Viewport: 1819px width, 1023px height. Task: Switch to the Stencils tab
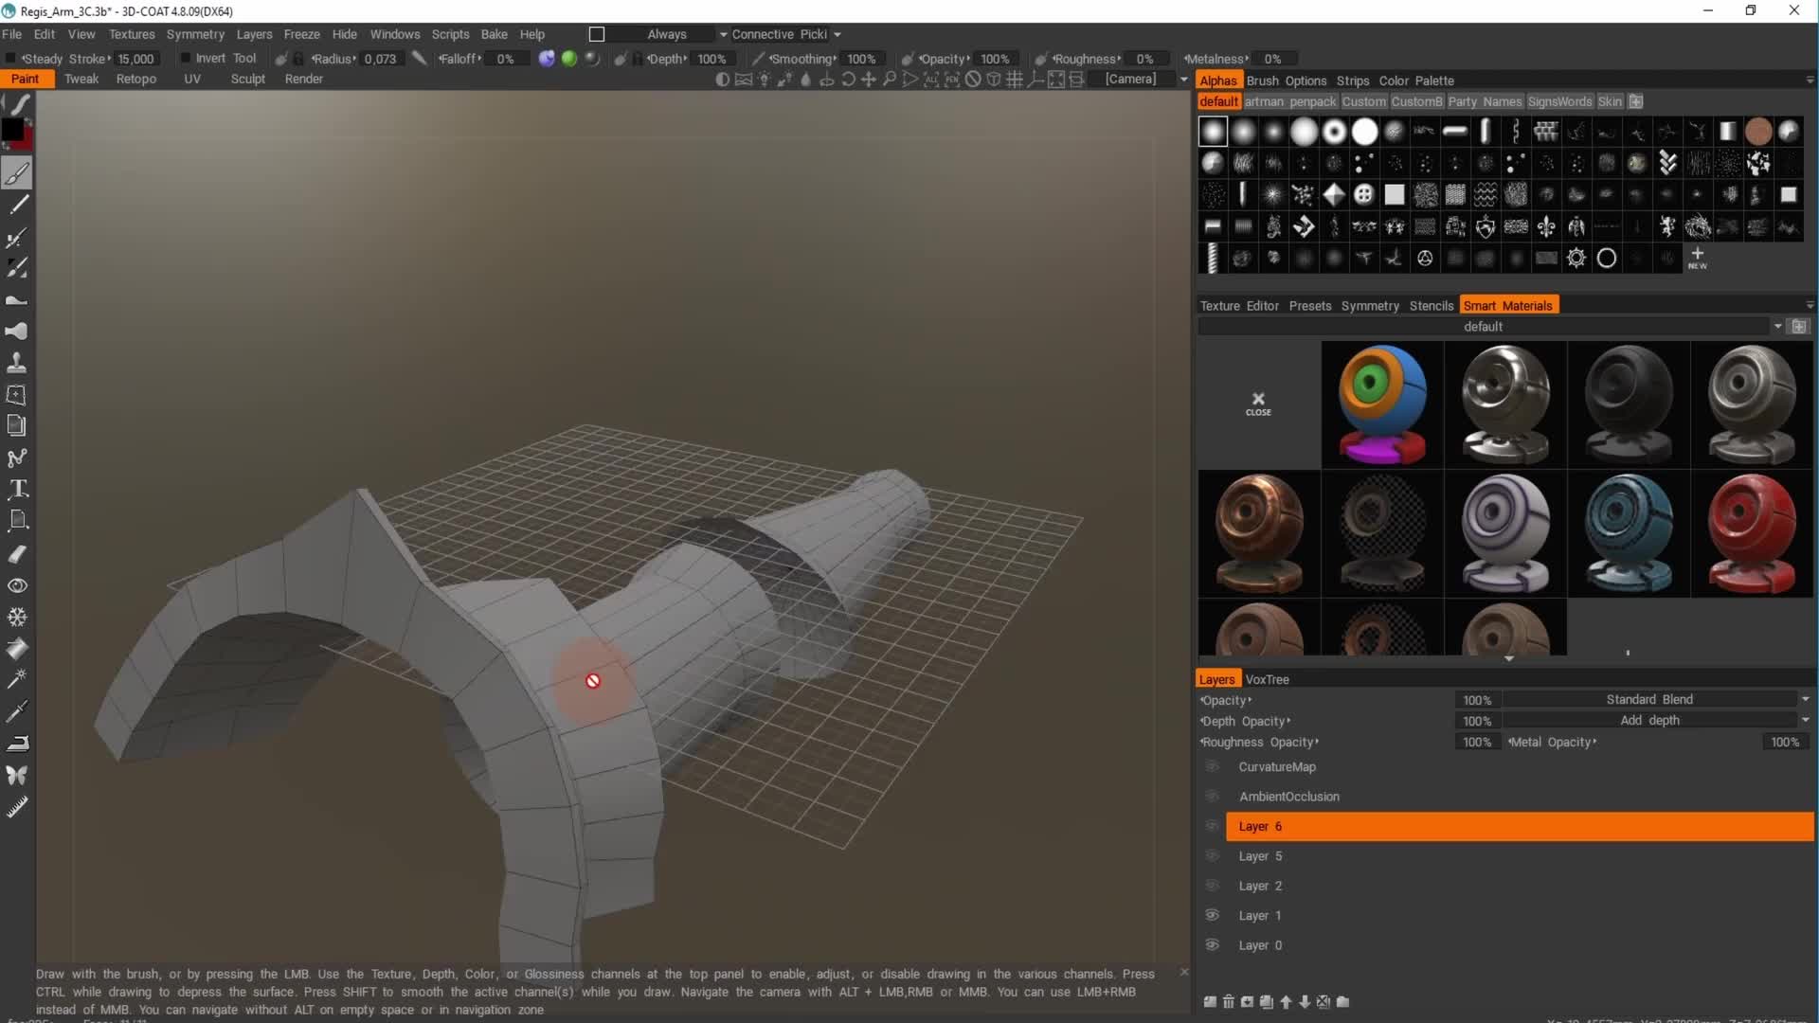pos(1431,305)
